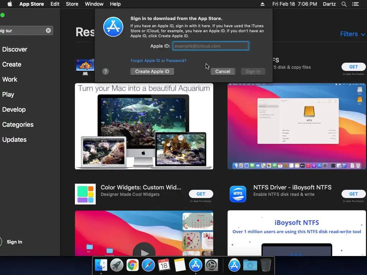Click the eject icon in menu bar
Screen dimensions: 367x275
coord(262,4)
